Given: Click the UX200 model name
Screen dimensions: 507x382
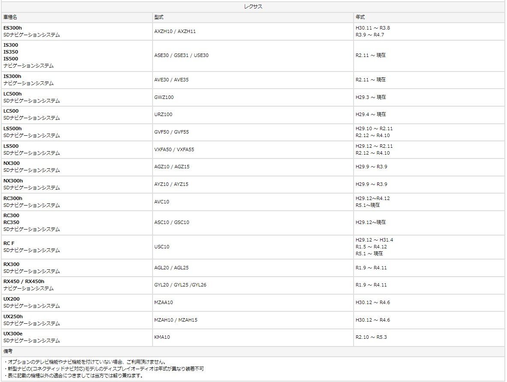Looking at the screenshot, I should pos(11,299).
